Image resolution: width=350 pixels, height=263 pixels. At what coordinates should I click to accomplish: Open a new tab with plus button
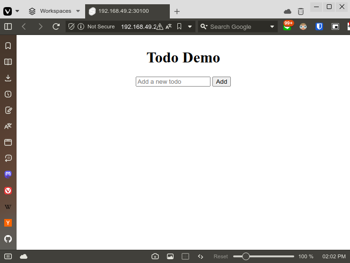tap(177, 11)
